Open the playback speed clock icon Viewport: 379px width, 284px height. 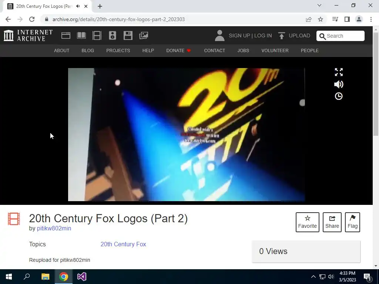click(339, 96)
